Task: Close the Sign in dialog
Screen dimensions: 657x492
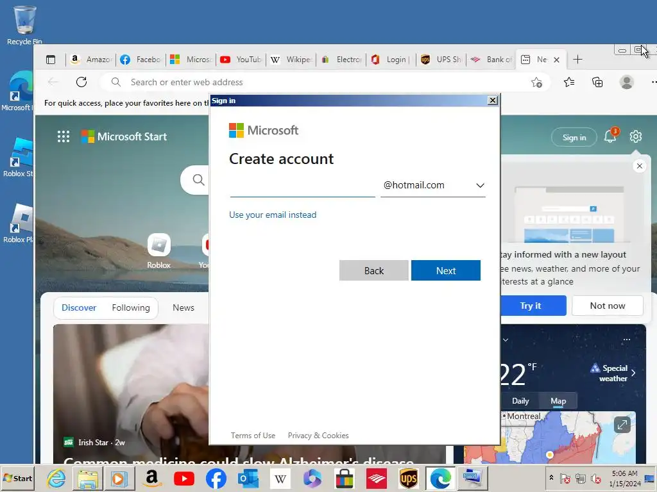Action: 492,101
